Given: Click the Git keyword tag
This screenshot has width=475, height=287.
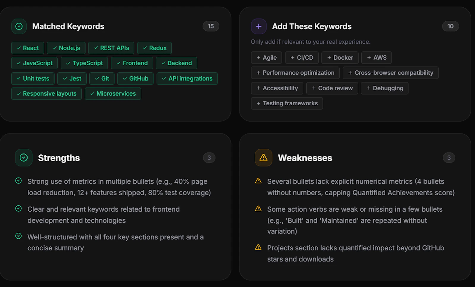Looking at the screenshot, I should point(102,79).
